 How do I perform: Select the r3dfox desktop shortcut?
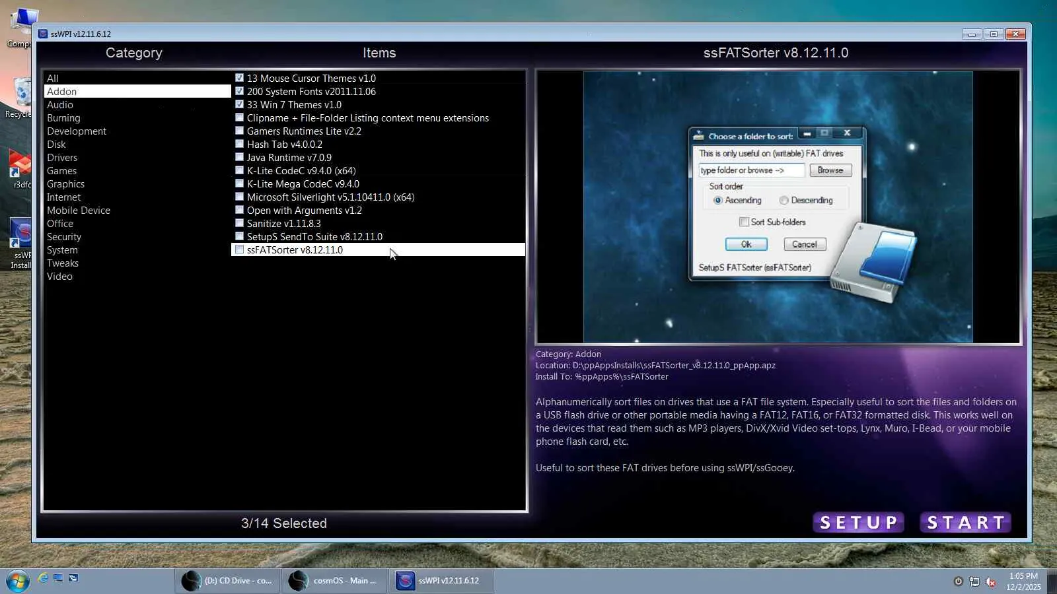point(20,169)
